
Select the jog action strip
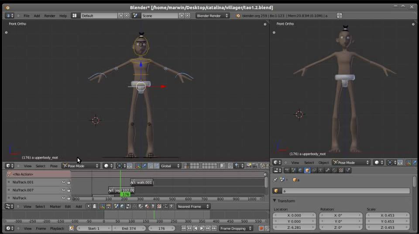tap(122, 190)
